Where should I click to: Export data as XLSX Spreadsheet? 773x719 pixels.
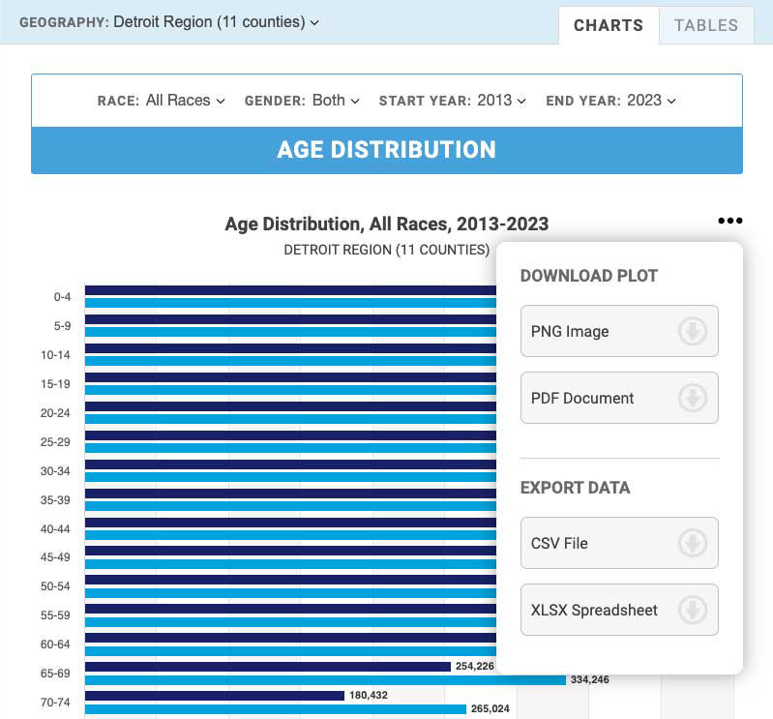619,610
